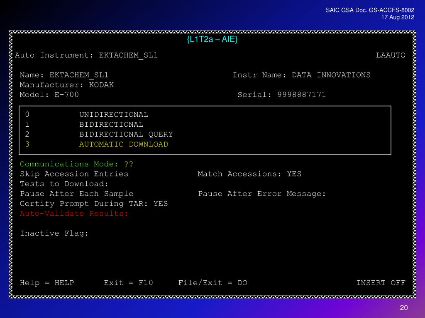This screenshot has height=318, width=425.
Task: Click the Manufacturer: KODAK line
Action: 67,85
